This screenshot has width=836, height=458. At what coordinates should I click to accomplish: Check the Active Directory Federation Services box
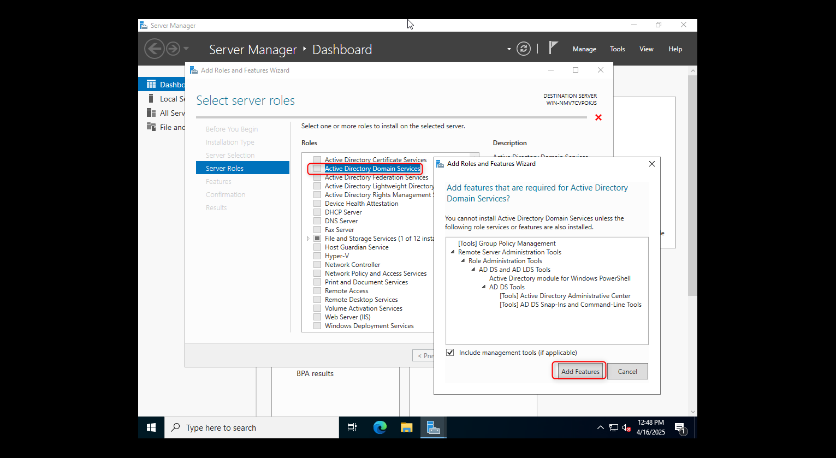317,177
